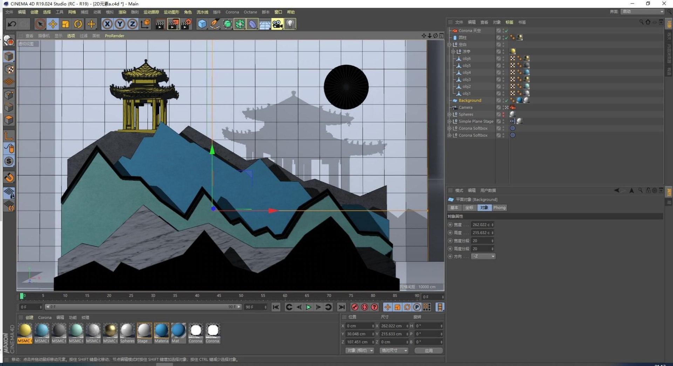Open the Deformer (bend) object icon
Viewport: 673px width, 366px height.
[x=252, y=24]
